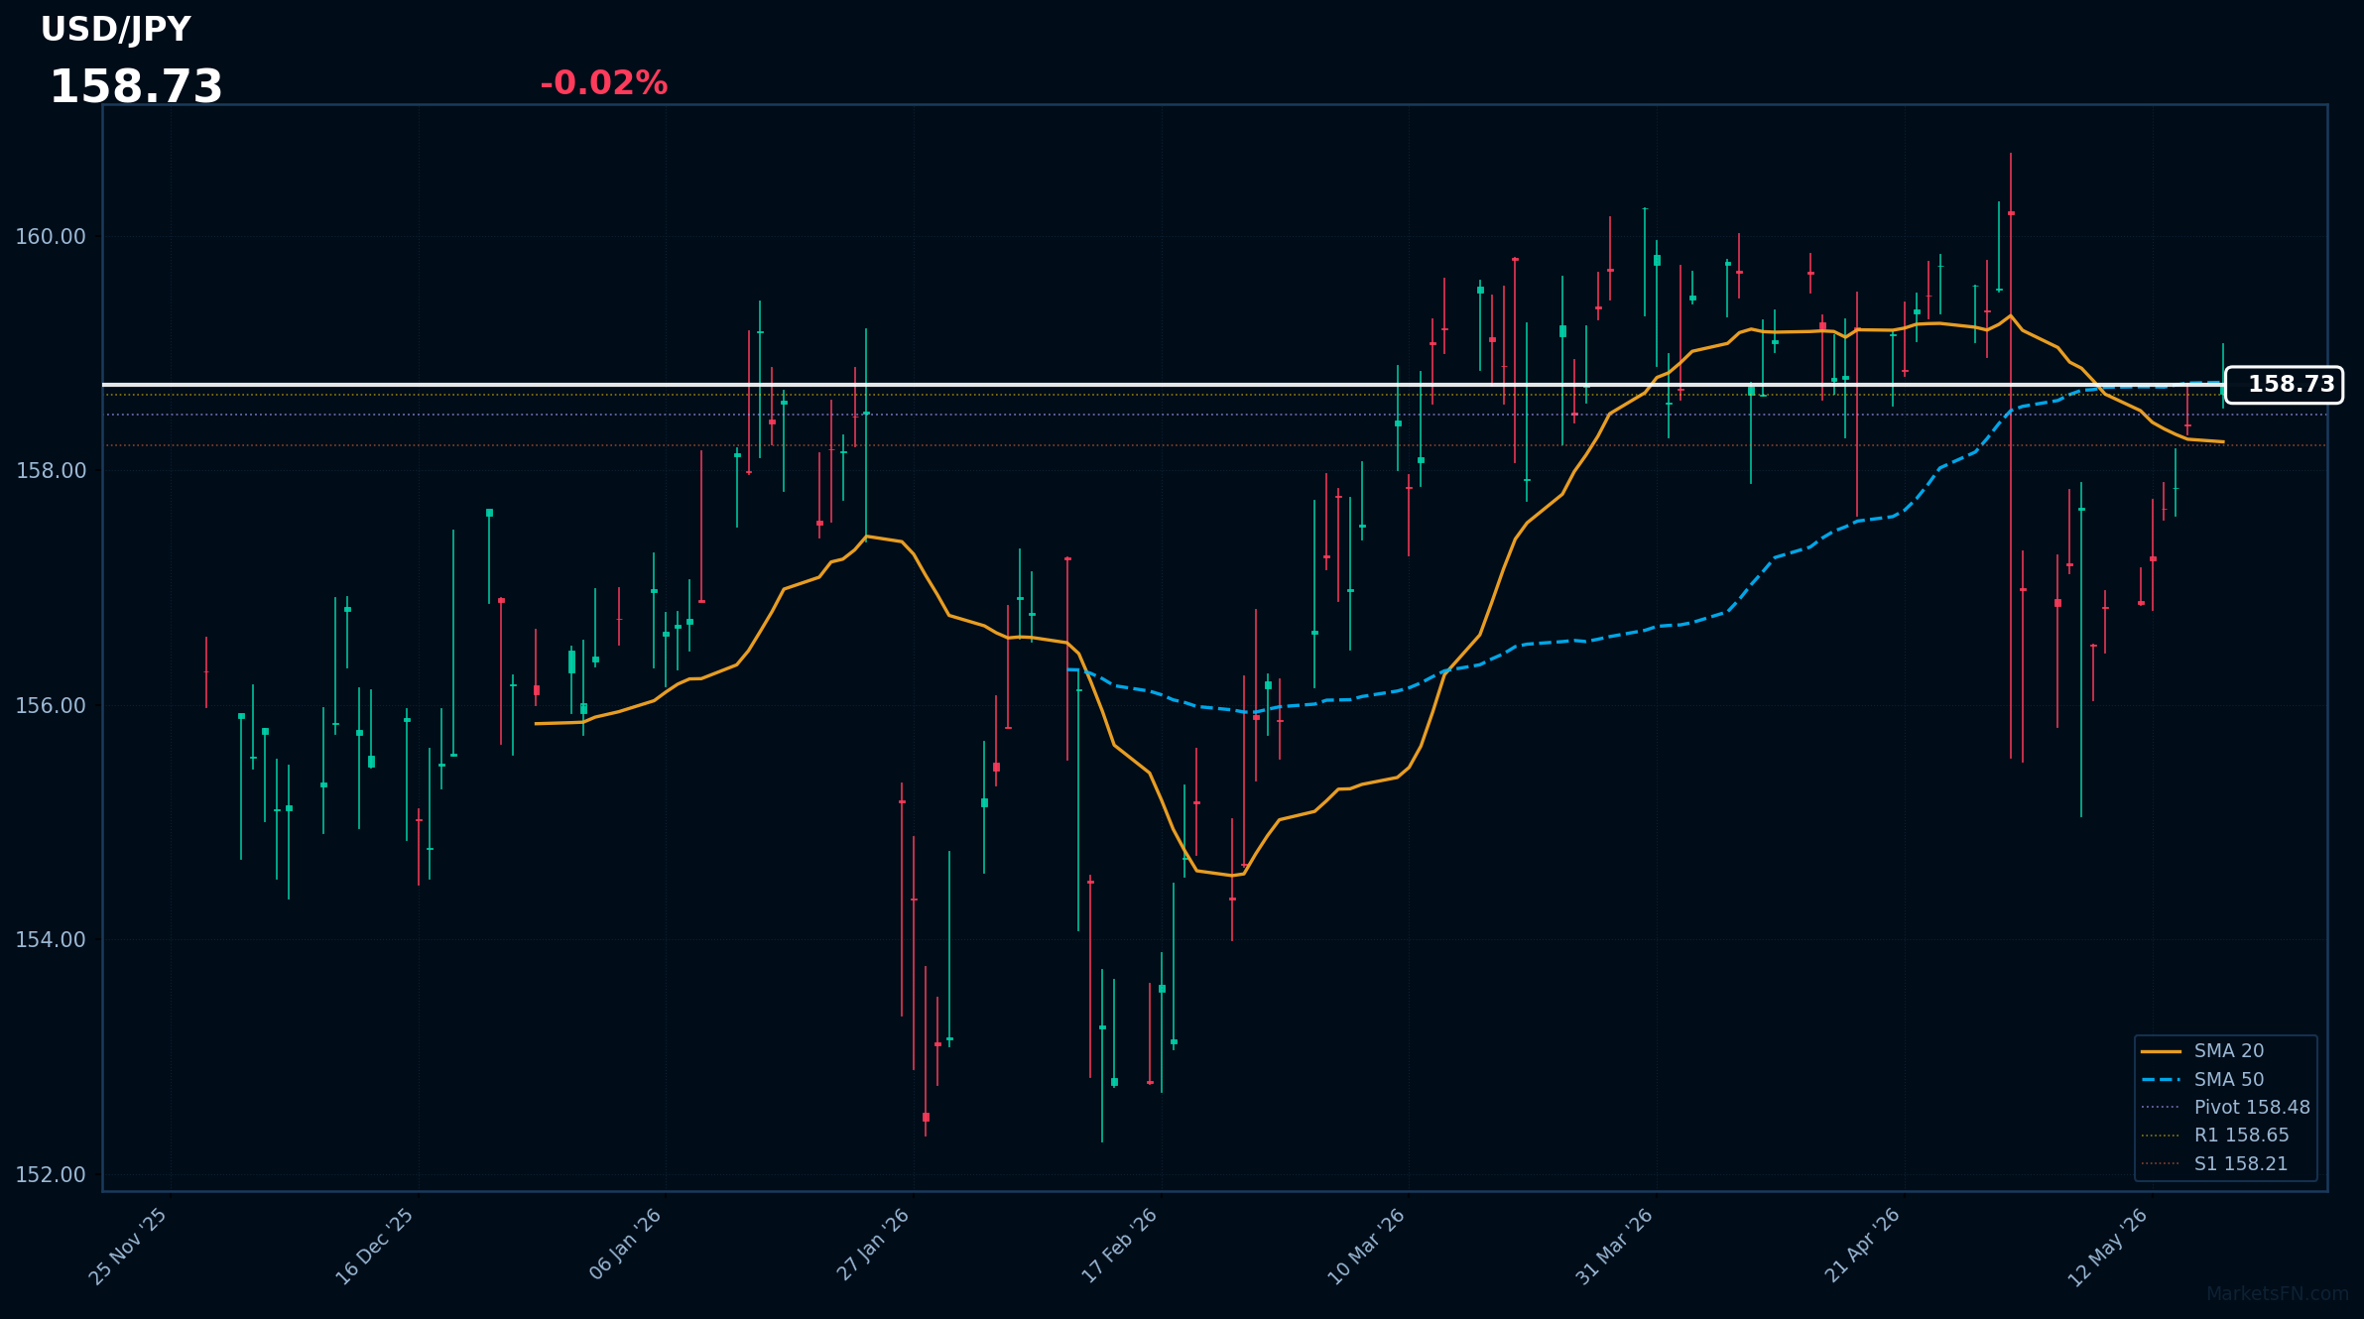Click the 10 Mar '26 date label
This screenshot has height=1319, width=2364.
(1367, 1247)
